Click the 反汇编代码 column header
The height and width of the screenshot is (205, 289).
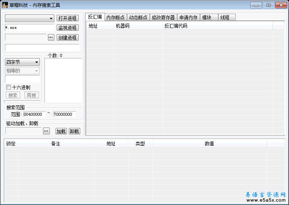point(218,26)
